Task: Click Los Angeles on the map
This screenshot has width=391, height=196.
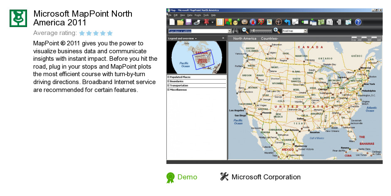Action: pos(236,110)
